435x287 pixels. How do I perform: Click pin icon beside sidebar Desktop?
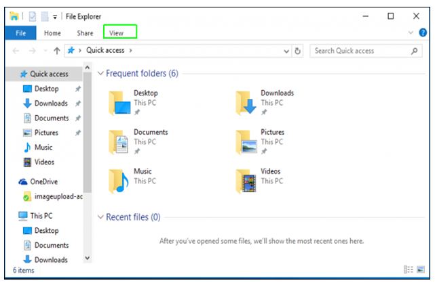point(78,89)
